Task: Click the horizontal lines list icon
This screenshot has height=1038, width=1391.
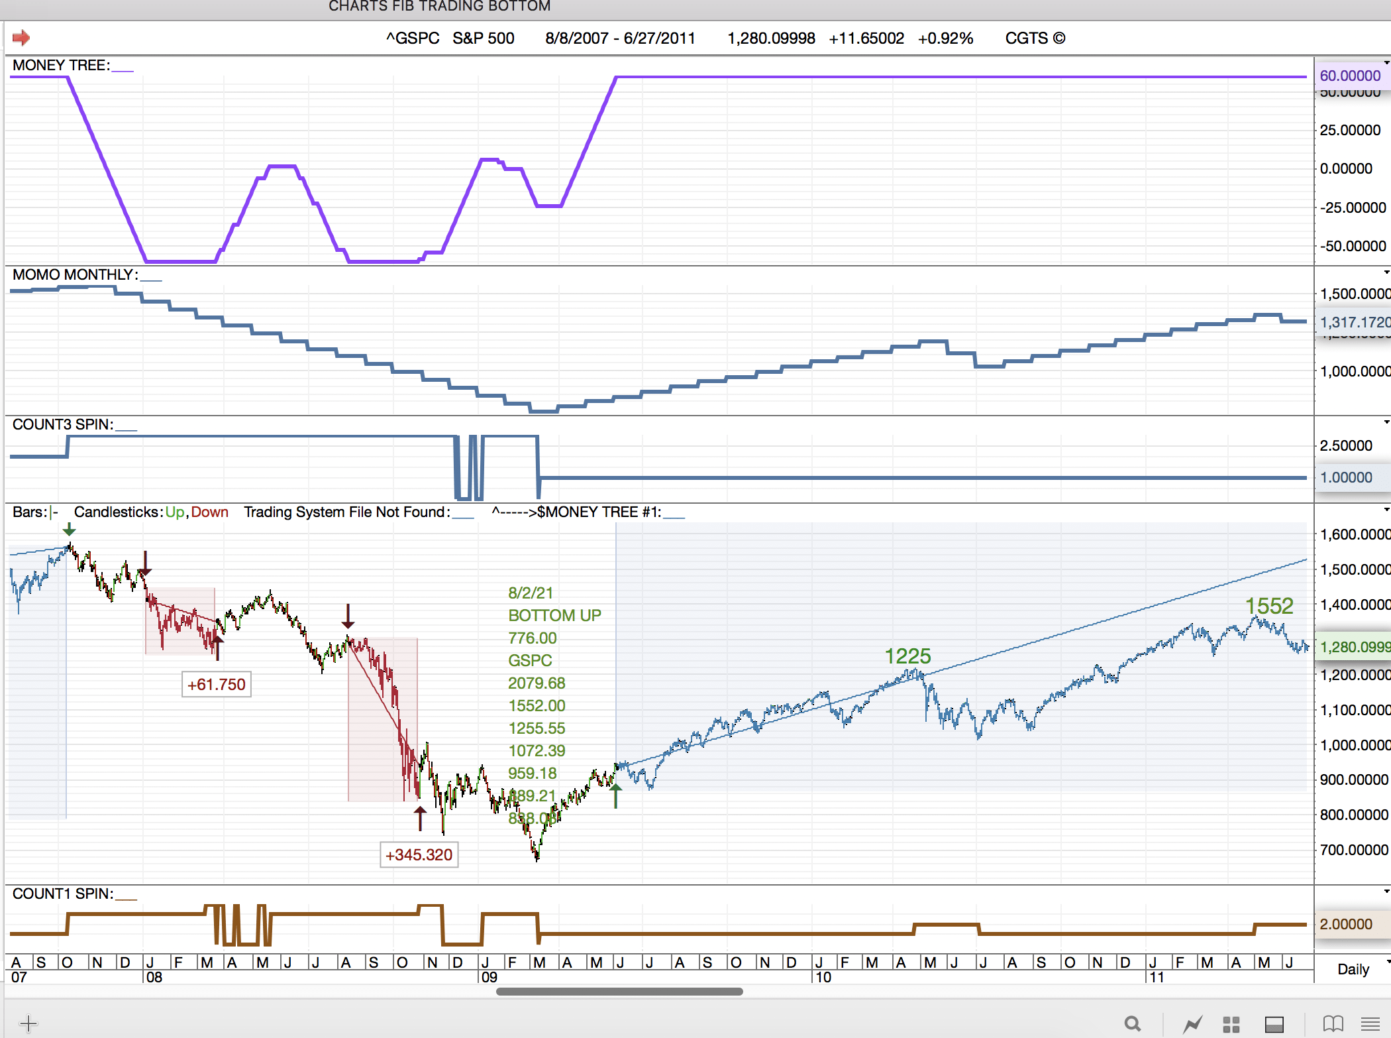Action: point(1370,1024)
